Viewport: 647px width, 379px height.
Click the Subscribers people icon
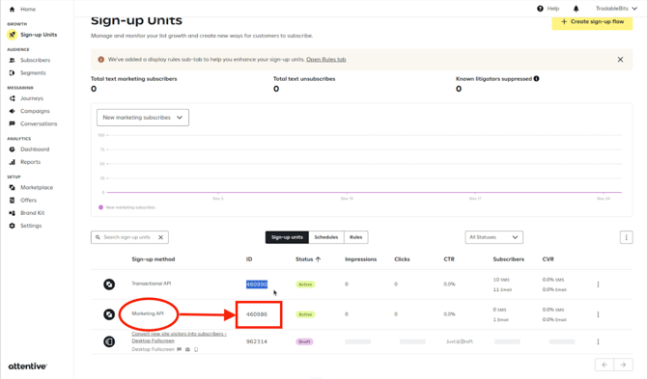click(12, 60)
